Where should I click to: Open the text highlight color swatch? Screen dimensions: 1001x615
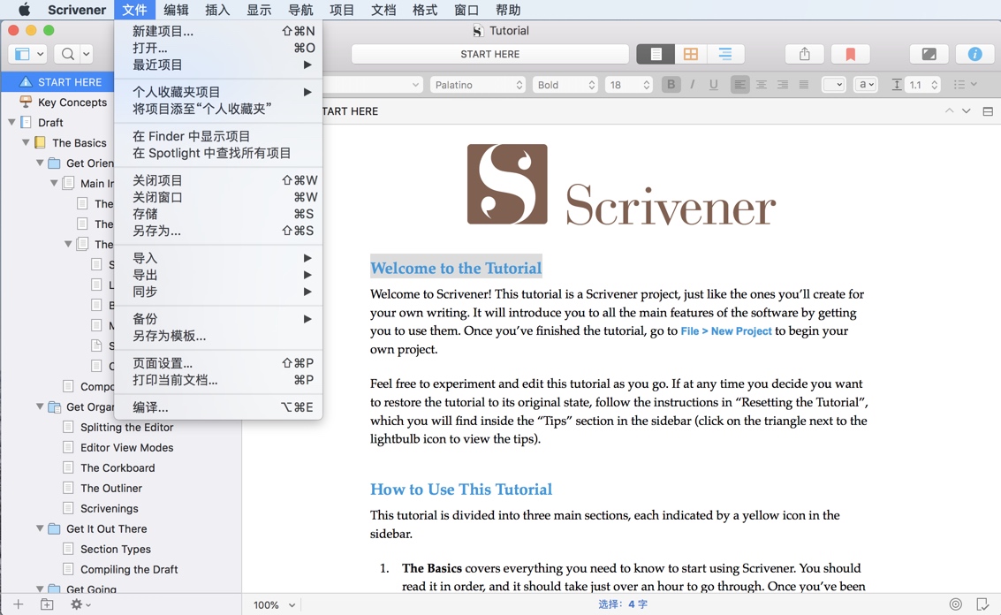(831, 84)
